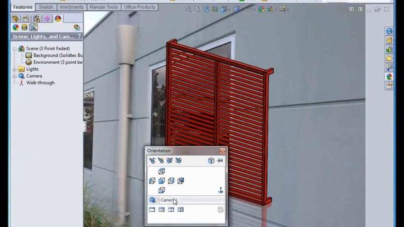The image size is (404, 227).
Task: Switch to four viewports layout
Action: 181,210
